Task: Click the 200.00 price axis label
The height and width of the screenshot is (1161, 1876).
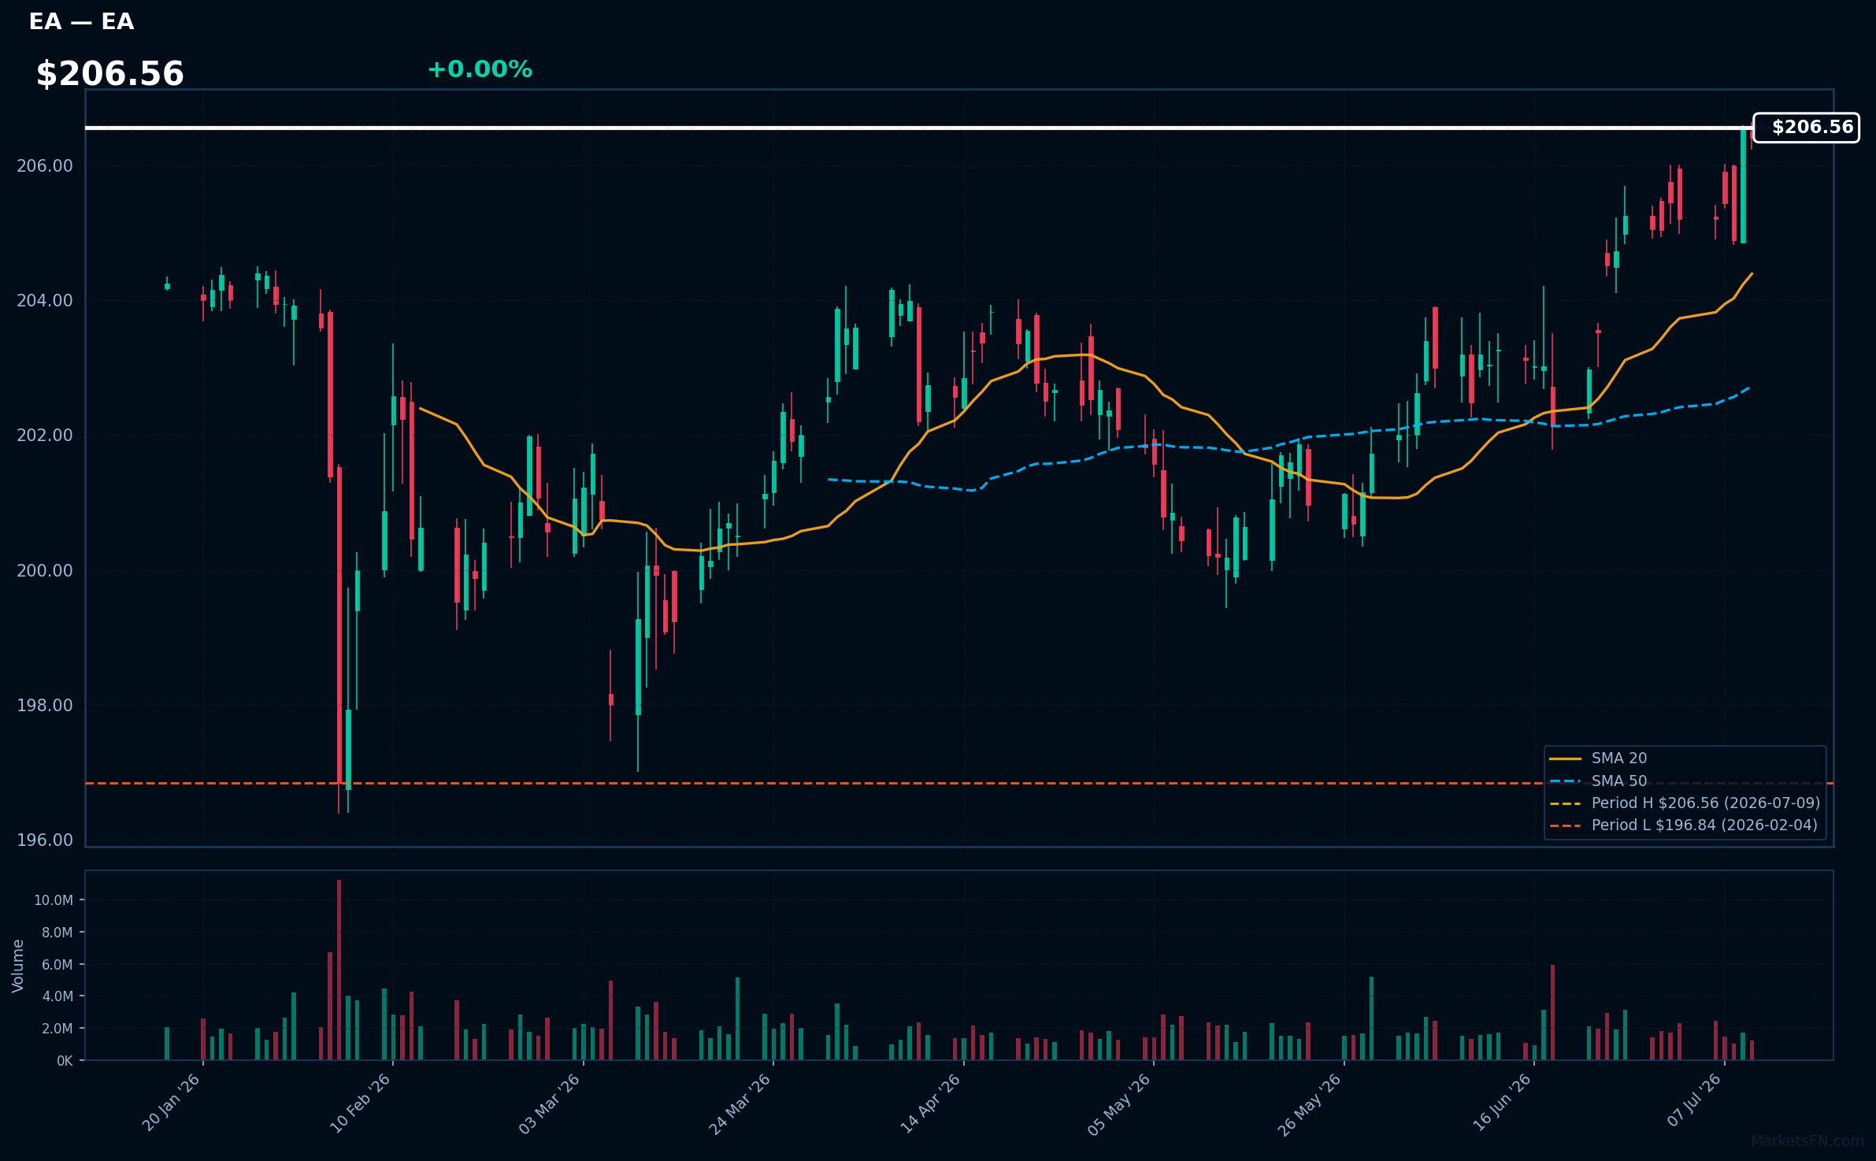Action: [x=45, y=571]
